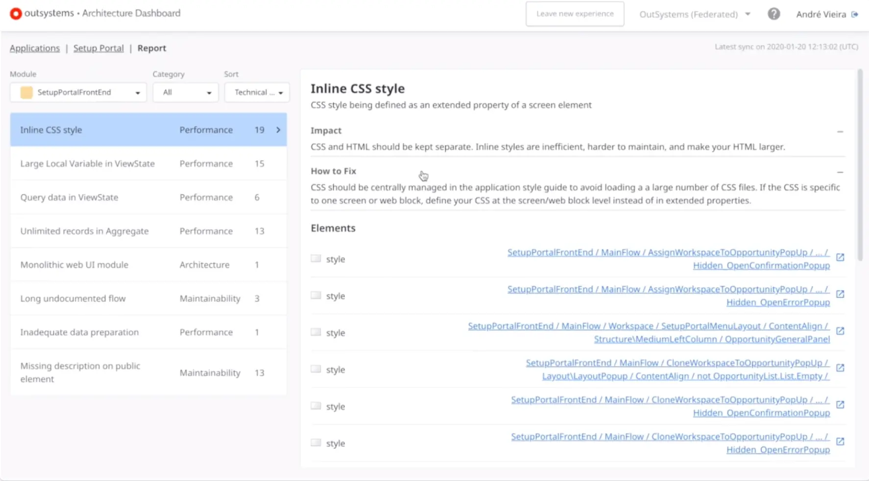The image size is (869, 481).
Task: Open AssignWorkspaceToOpportunityPopUp Hidden_OpenErrorPopup link
Action: (x=669, y=295)
